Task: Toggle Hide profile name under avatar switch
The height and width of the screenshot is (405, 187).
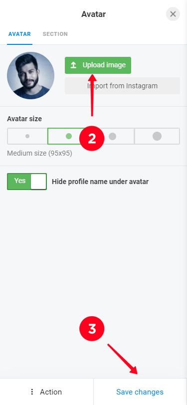Action: [x=27, y=182]
